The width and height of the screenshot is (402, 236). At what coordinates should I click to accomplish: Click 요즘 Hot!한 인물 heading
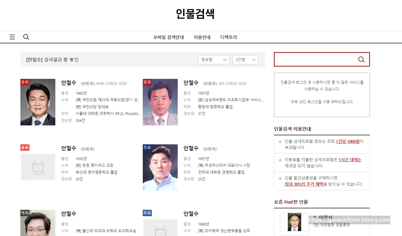pos(291,202)
